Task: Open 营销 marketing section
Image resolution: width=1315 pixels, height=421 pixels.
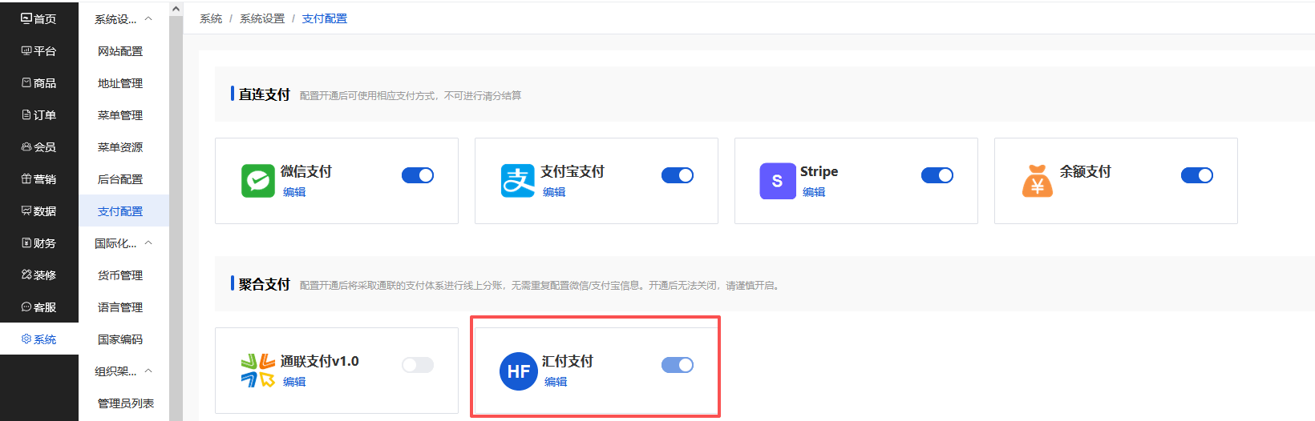Action: pyautogui.click(x=38, y=178)
